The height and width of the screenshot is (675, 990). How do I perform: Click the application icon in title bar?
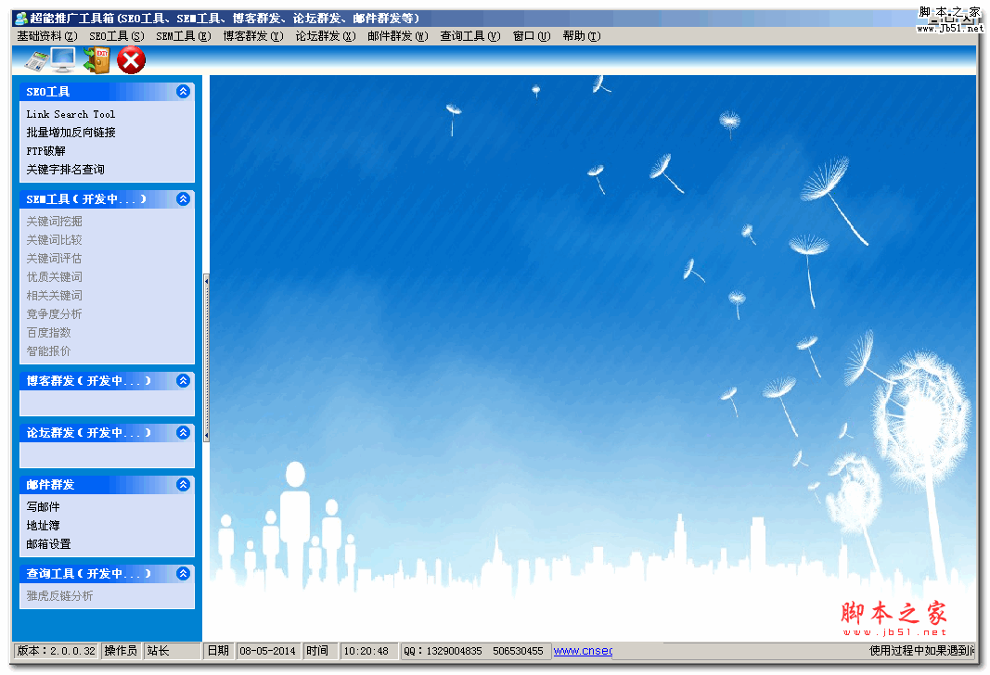click(x=21, y=18)
